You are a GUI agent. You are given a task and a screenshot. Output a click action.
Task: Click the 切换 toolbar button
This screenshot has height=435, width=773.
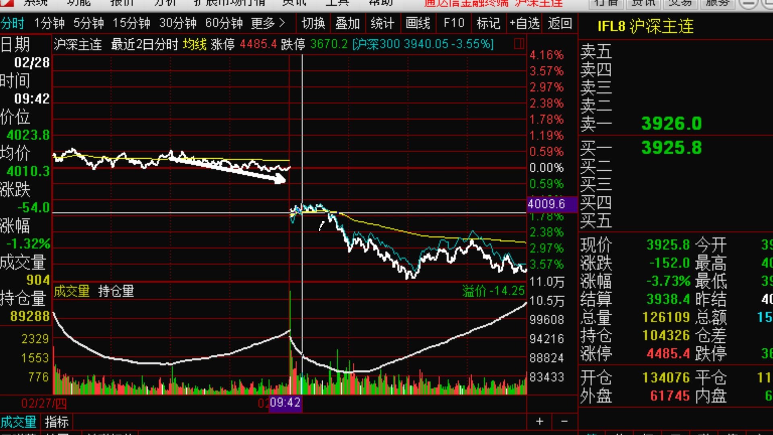click(313, 23)
